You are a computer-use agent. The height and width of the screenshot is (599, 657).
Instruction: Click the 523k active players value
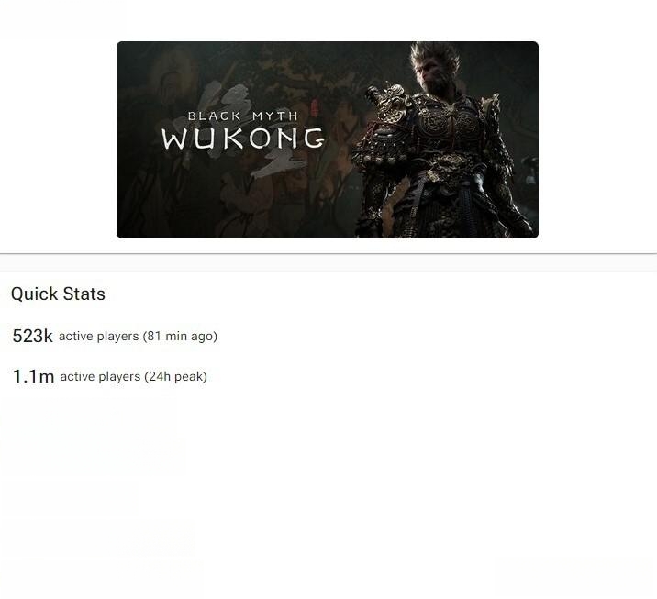33,336
